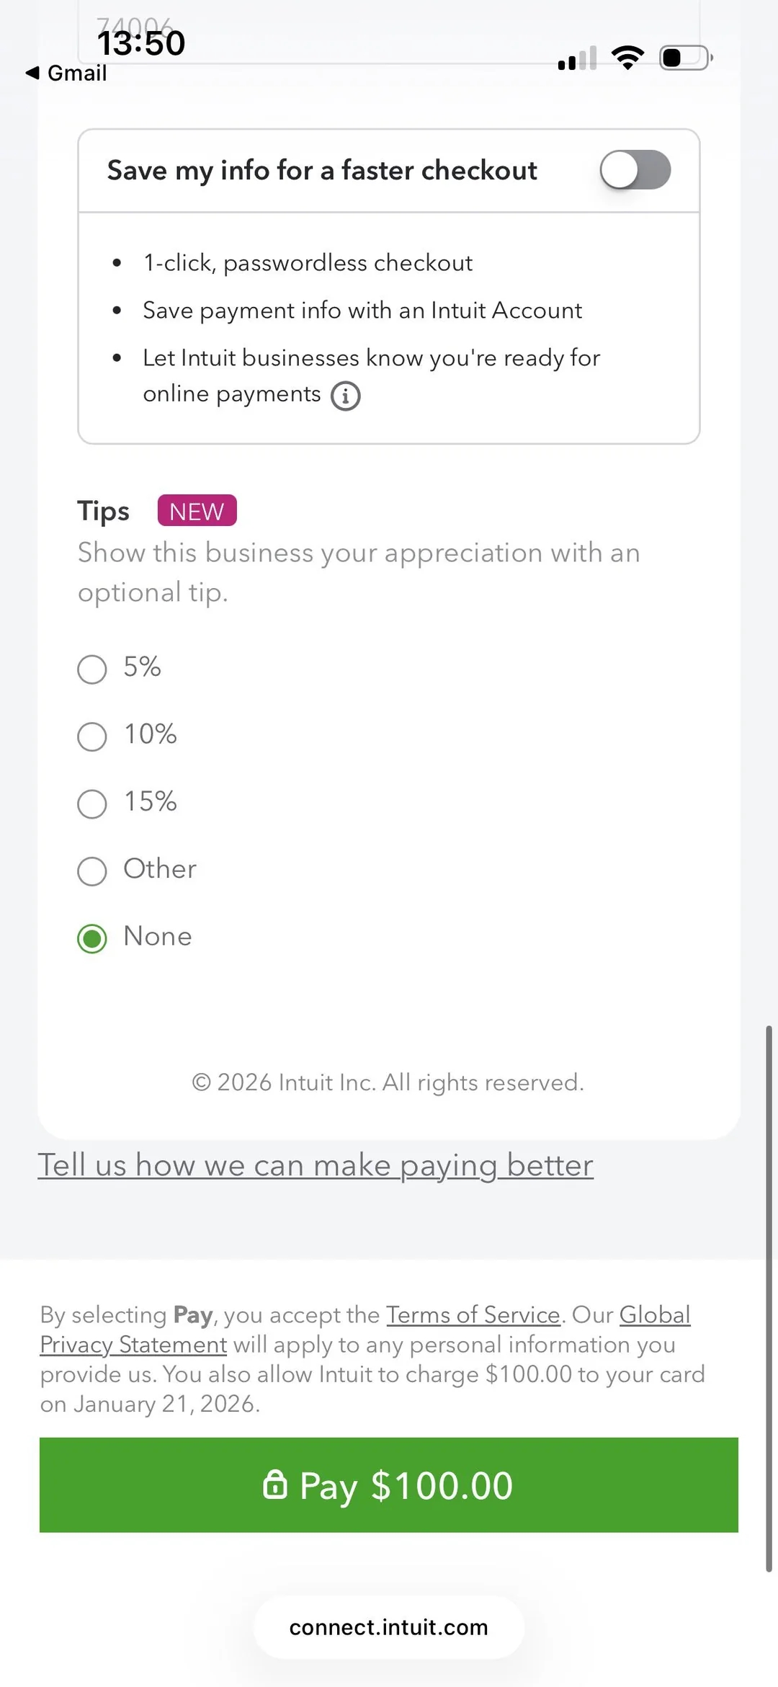Viewport: 778px width, 1687px height.
Task: Enable Save my info for faster checkout
Action: [635, 170]
